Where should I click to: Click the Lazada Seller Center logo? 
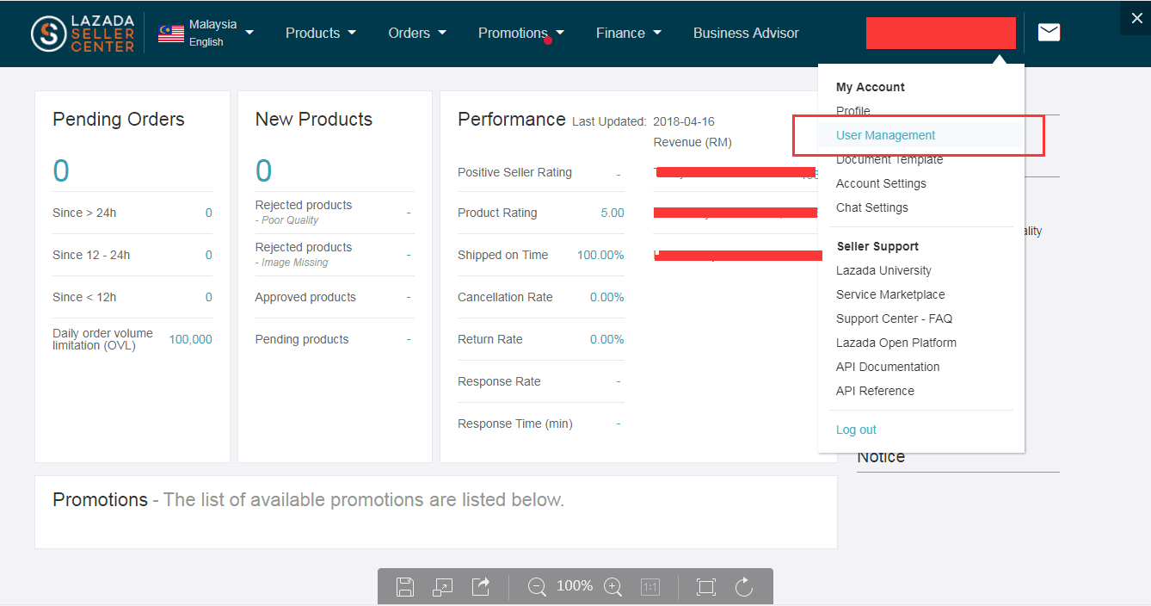click(83, 34)
